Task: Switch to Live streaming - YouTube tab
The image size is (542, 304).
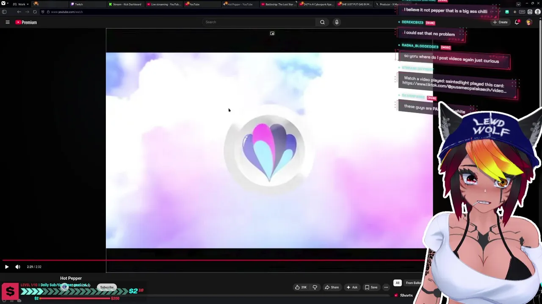Action: pos(164,4)
